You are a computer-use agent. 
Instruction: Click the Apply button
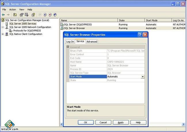(121, 122)
